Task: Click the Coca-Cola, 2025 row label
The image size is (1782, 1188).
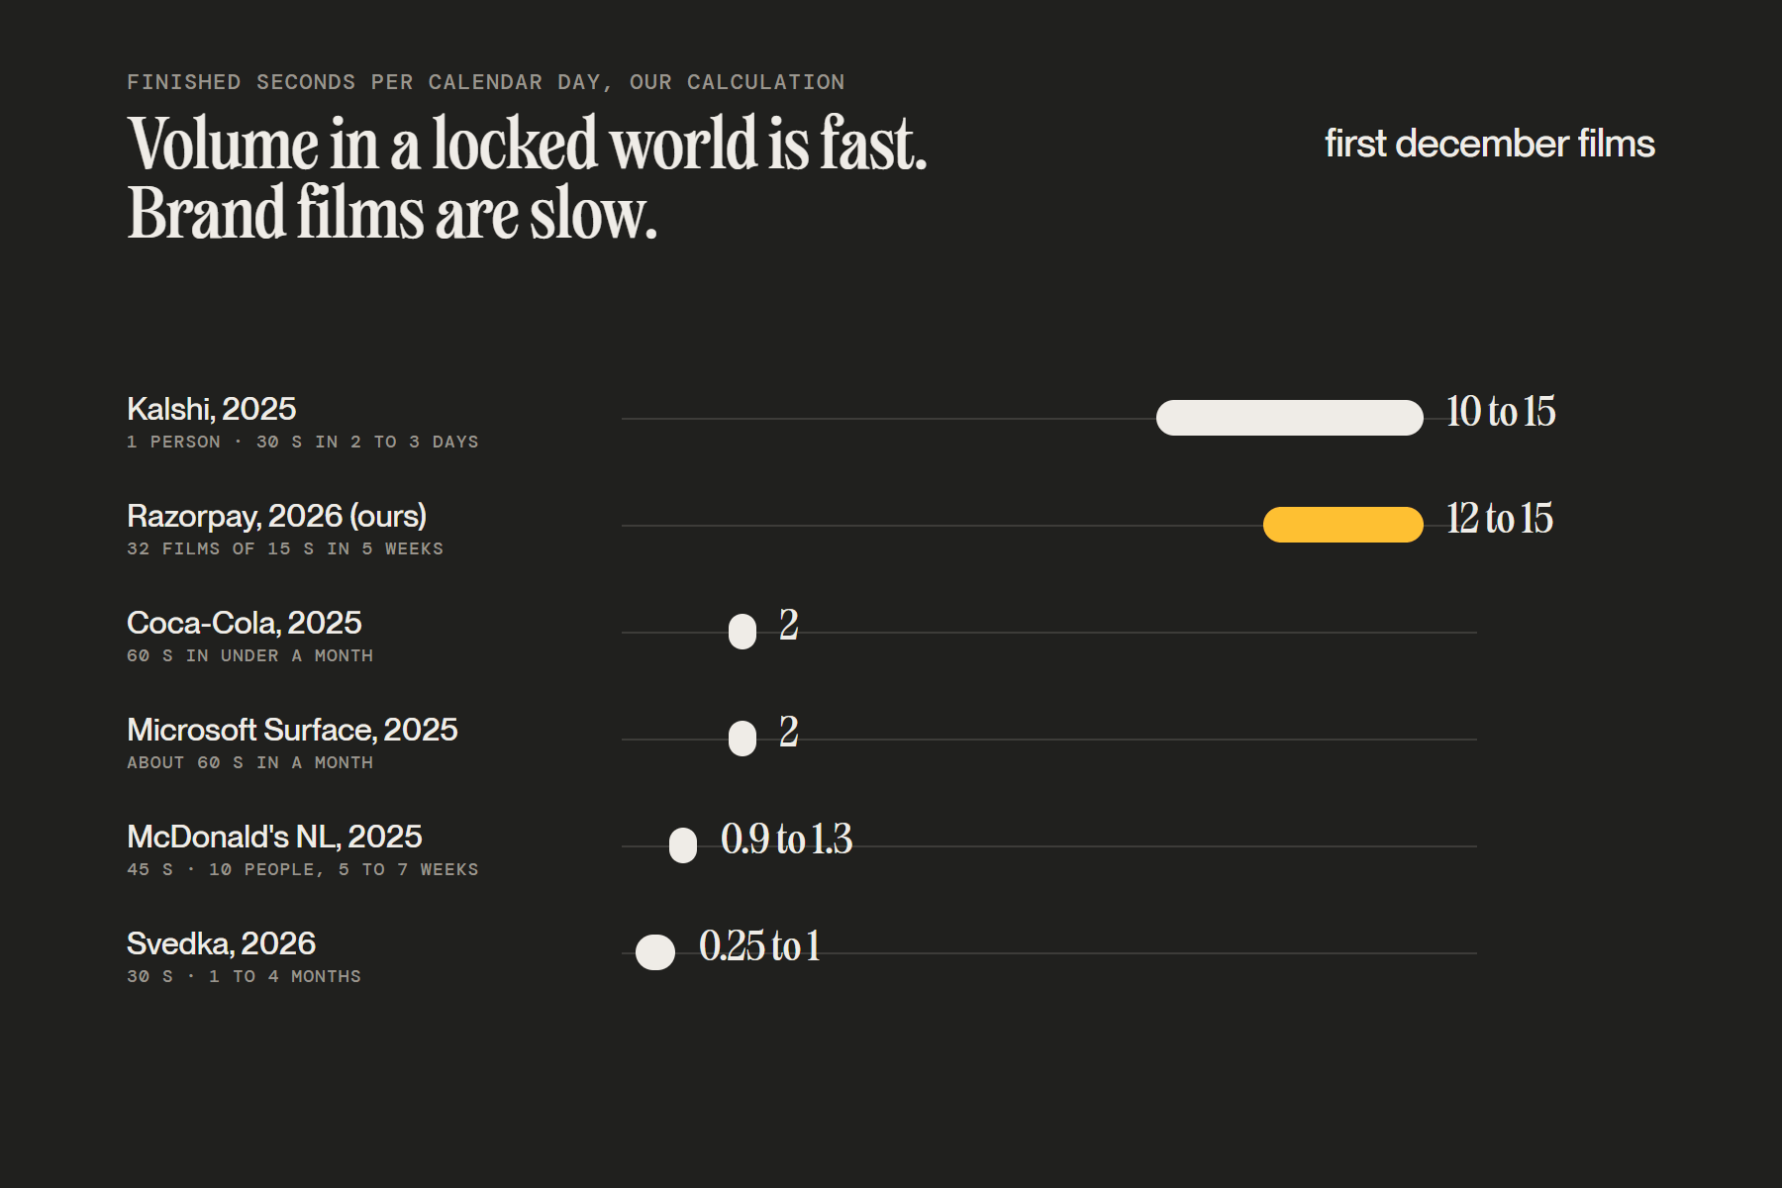Action: [x=245, y=623]
